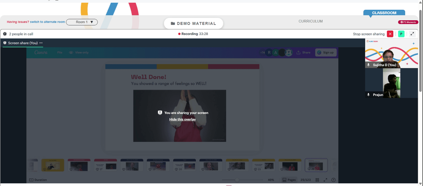This screenshot has width=423, height=186.
Task: Select page thumbnail 16
Action: coord(79,165)
